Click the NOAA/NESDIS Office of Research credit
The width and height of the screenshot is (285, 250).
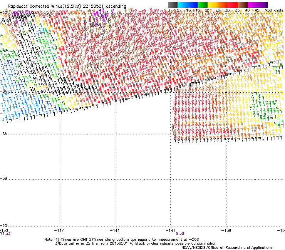click(227, 248)
